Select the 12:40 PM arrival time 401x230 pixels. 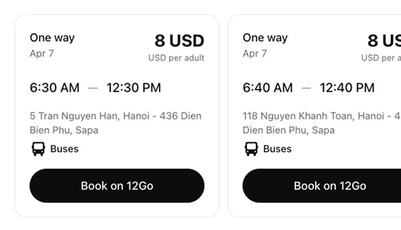pyautogui.click(x=347, y=88)
